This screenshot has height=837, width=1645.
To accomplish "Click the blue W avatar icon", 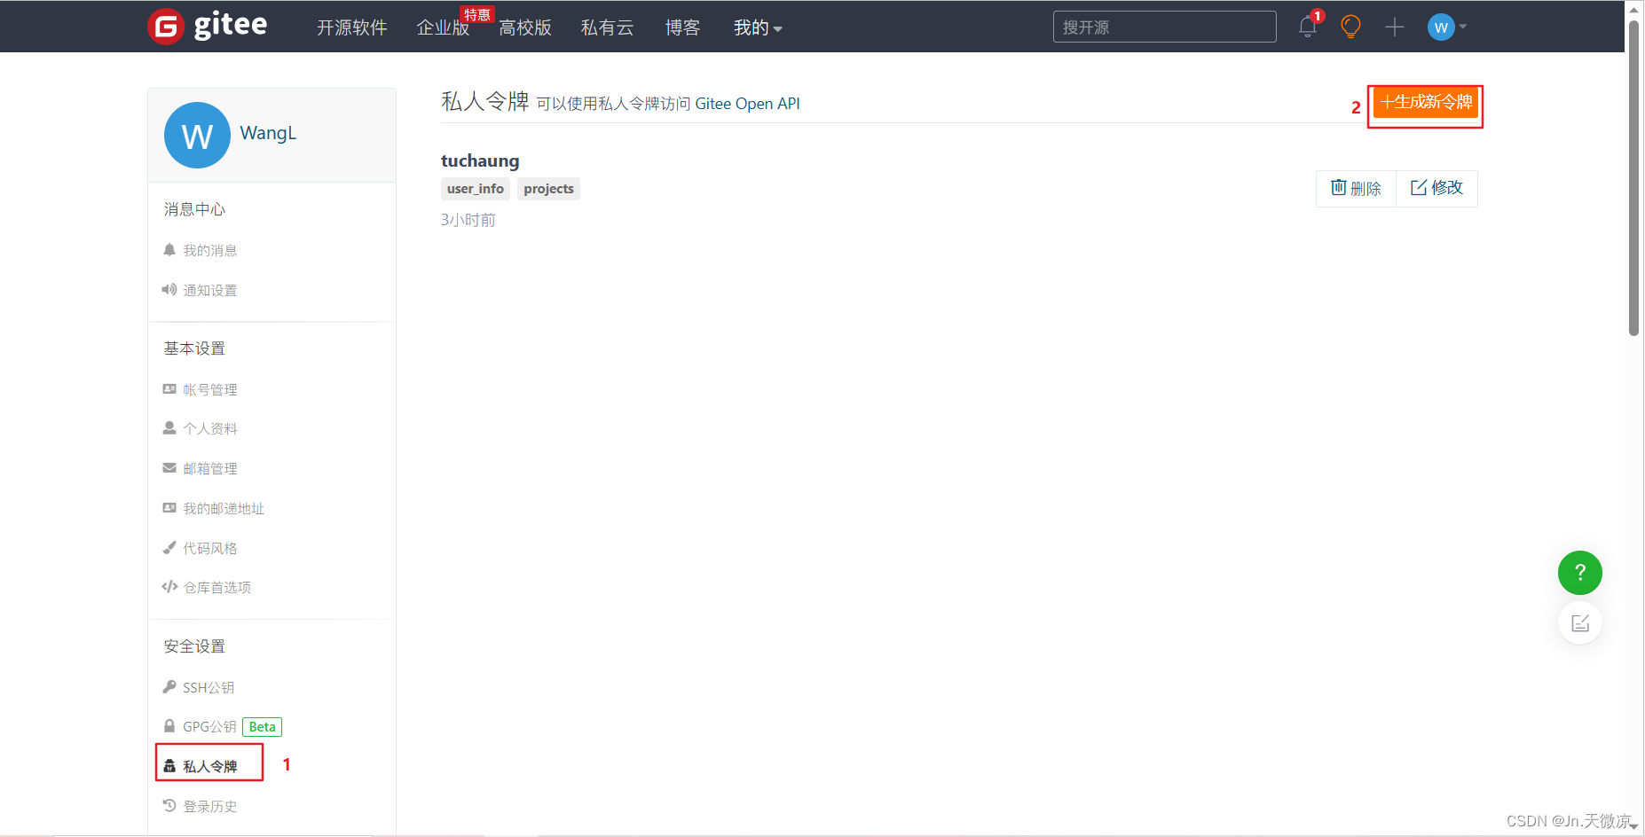I will [1439, 27].
